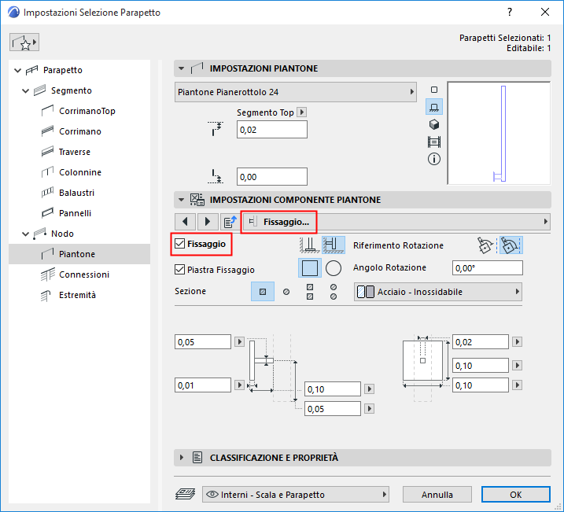Click arrow button next to 0,02 plate field
Image resolution: width=564 pixels, height=512 pixels.
click(517, 341)
